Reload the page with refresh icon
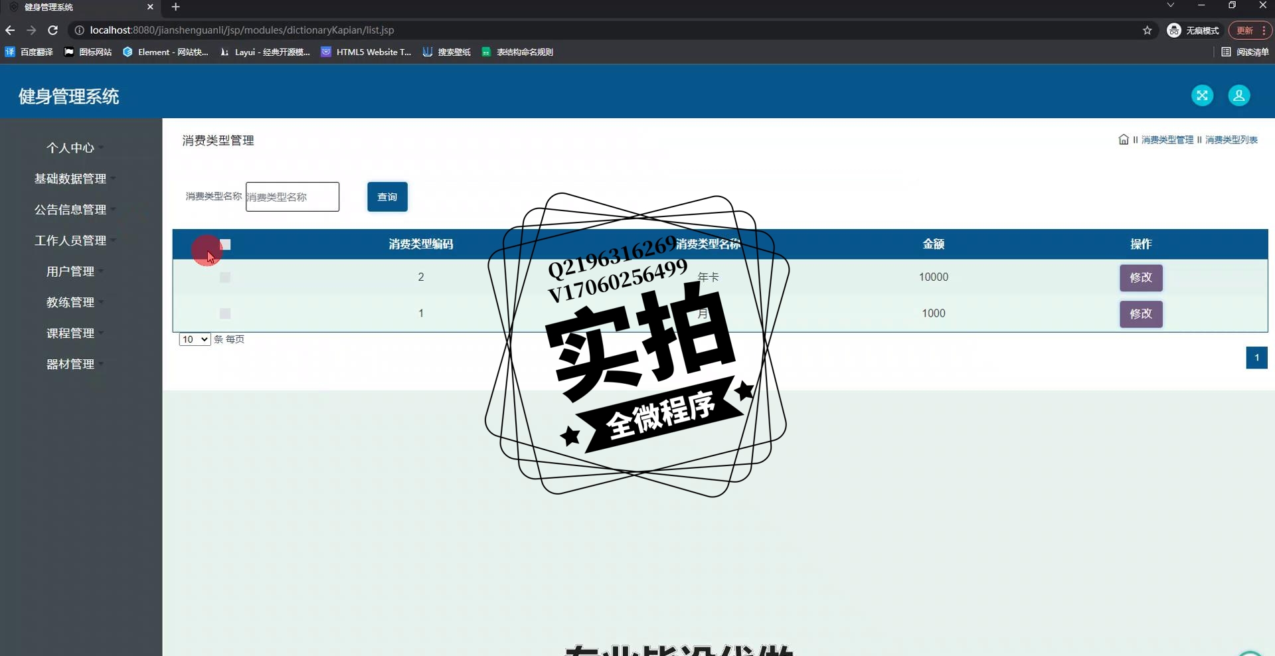 (x=53, y=30)
